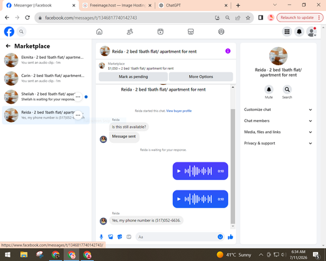Attach a photo with the image icon

pos(111,237)
